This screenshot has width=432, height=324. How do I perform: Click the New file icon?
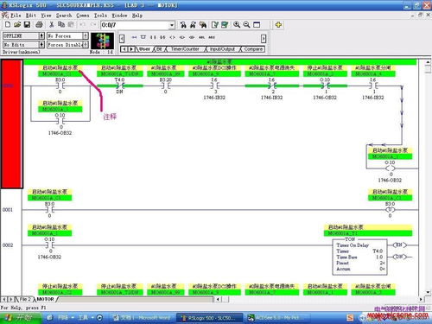8,25
